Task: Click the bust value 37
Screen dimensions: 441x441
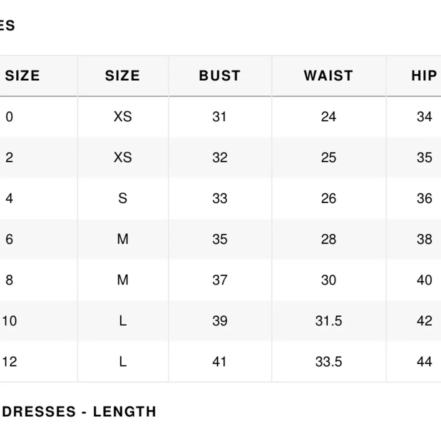Action: click(220, 280)
